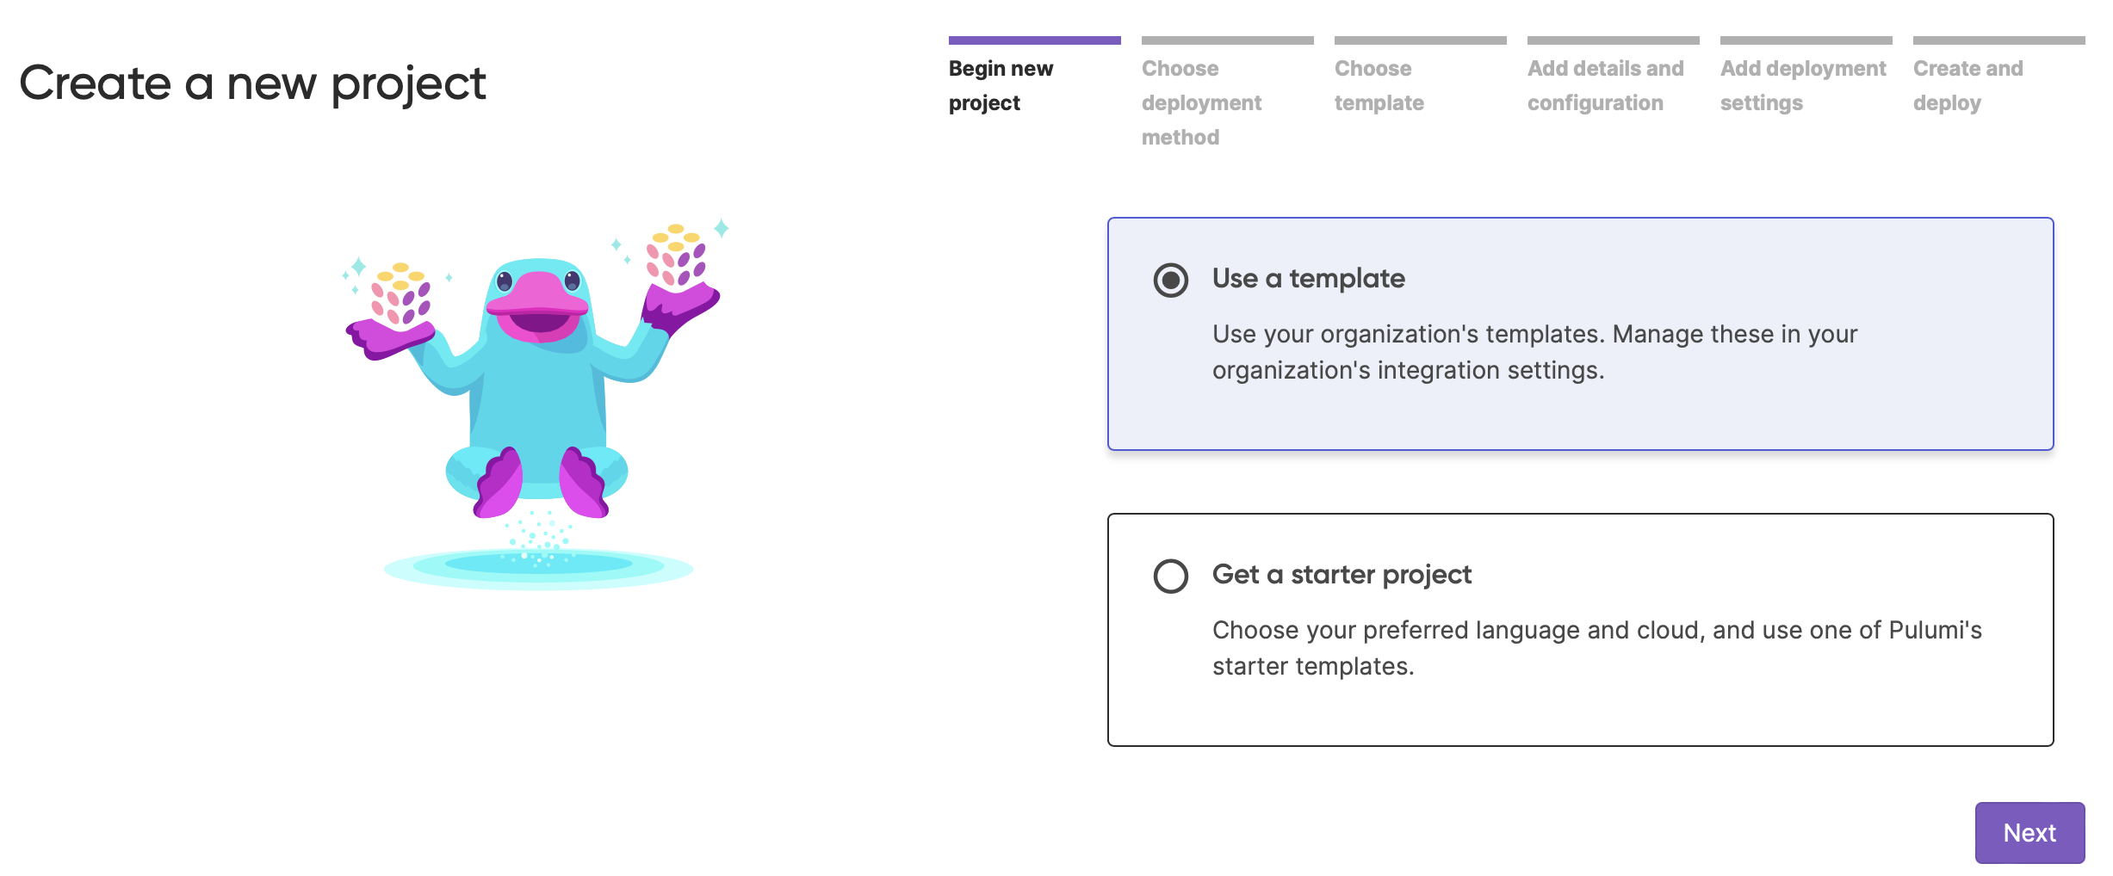Go to 'Choose deployment method' step
This screenshot has width=2113, height=876.
pos(1201,102)
